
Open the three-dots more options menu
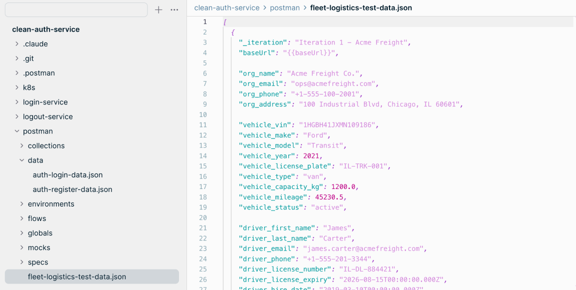[174, 10]
